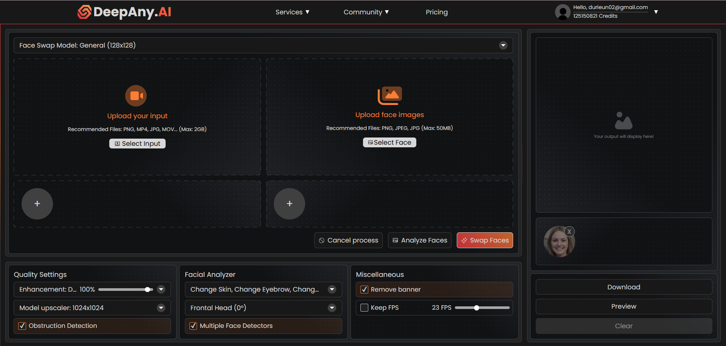Image resolution: width=726 pixels, height=346 pixels.
Task: Click the DeepAny.AI logo
Action: tap(124, 12)
